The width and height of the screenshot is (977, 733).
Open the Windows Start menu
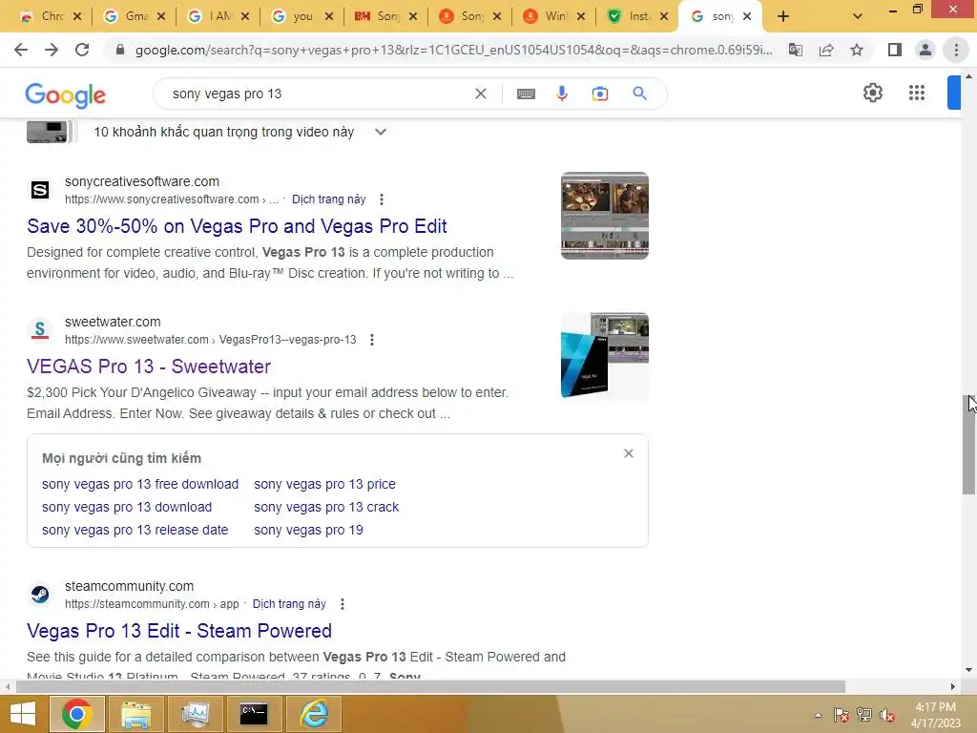click(x=23, y=714)
